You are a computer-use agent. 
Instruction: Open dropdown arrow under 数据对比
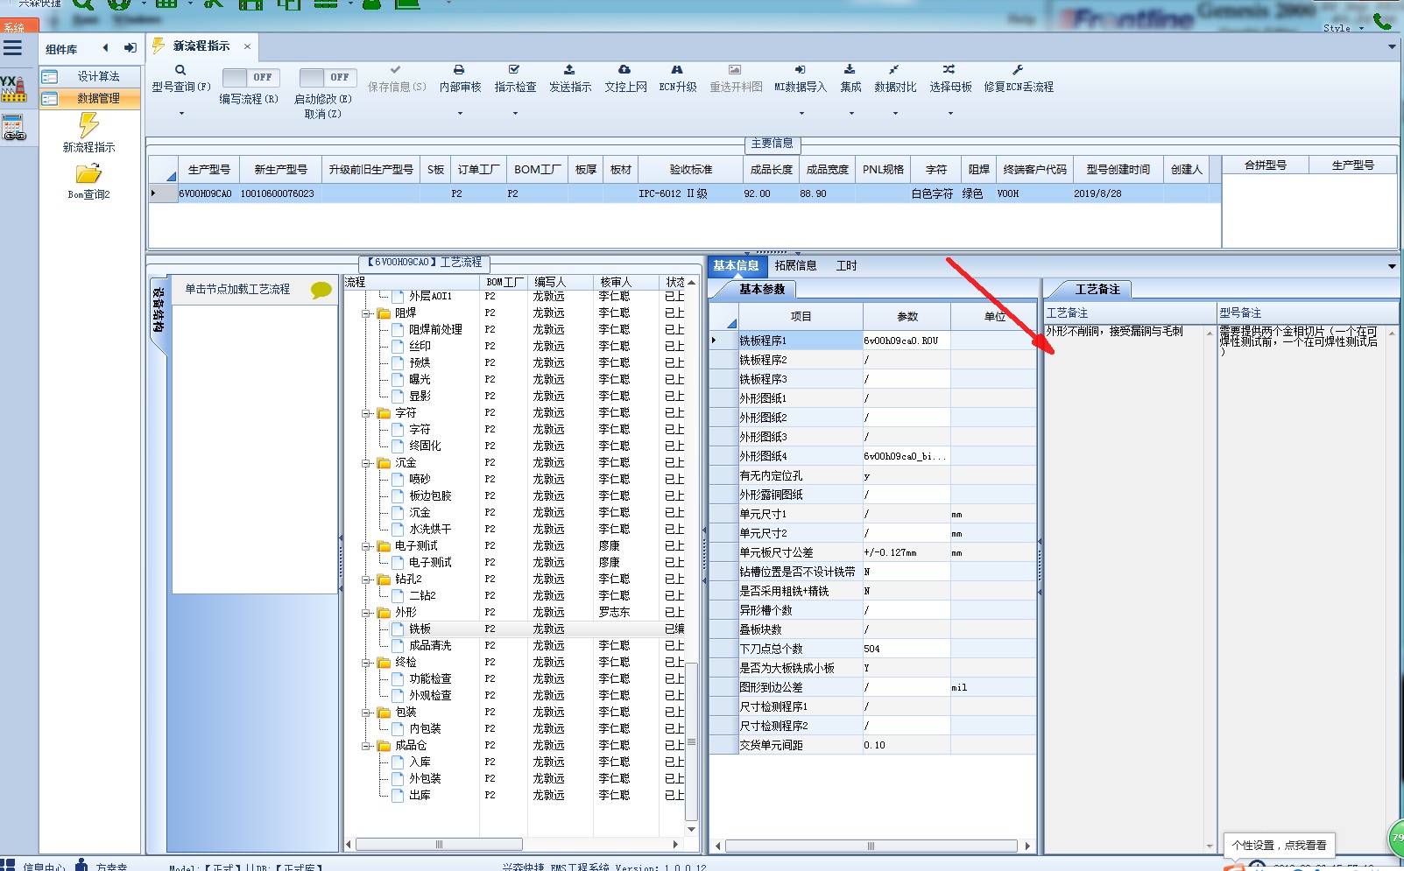click(895, 114)
